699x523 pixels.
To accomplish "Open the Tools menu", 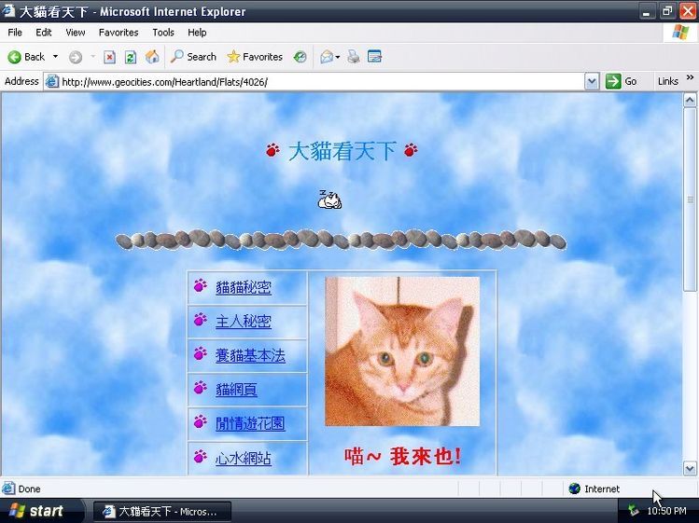I will tap(163, 33).
